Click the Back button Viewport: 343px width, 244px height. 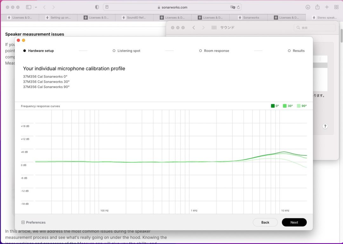click(265, 222)
